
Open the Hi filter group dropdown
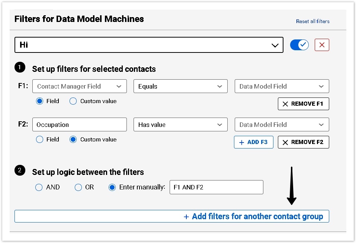[149, 45]
